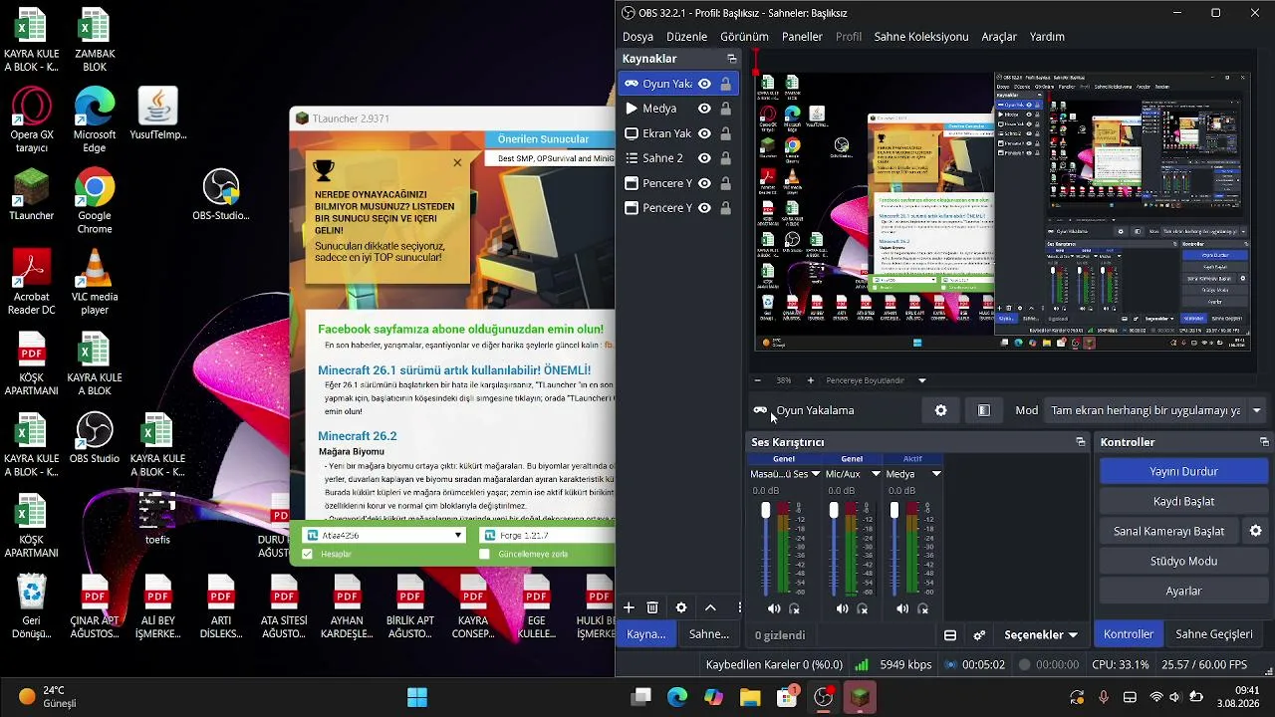Open Google Chrome desktop shortcut
This screenshot has height=717, width=1275.
(x=95, y=201)
